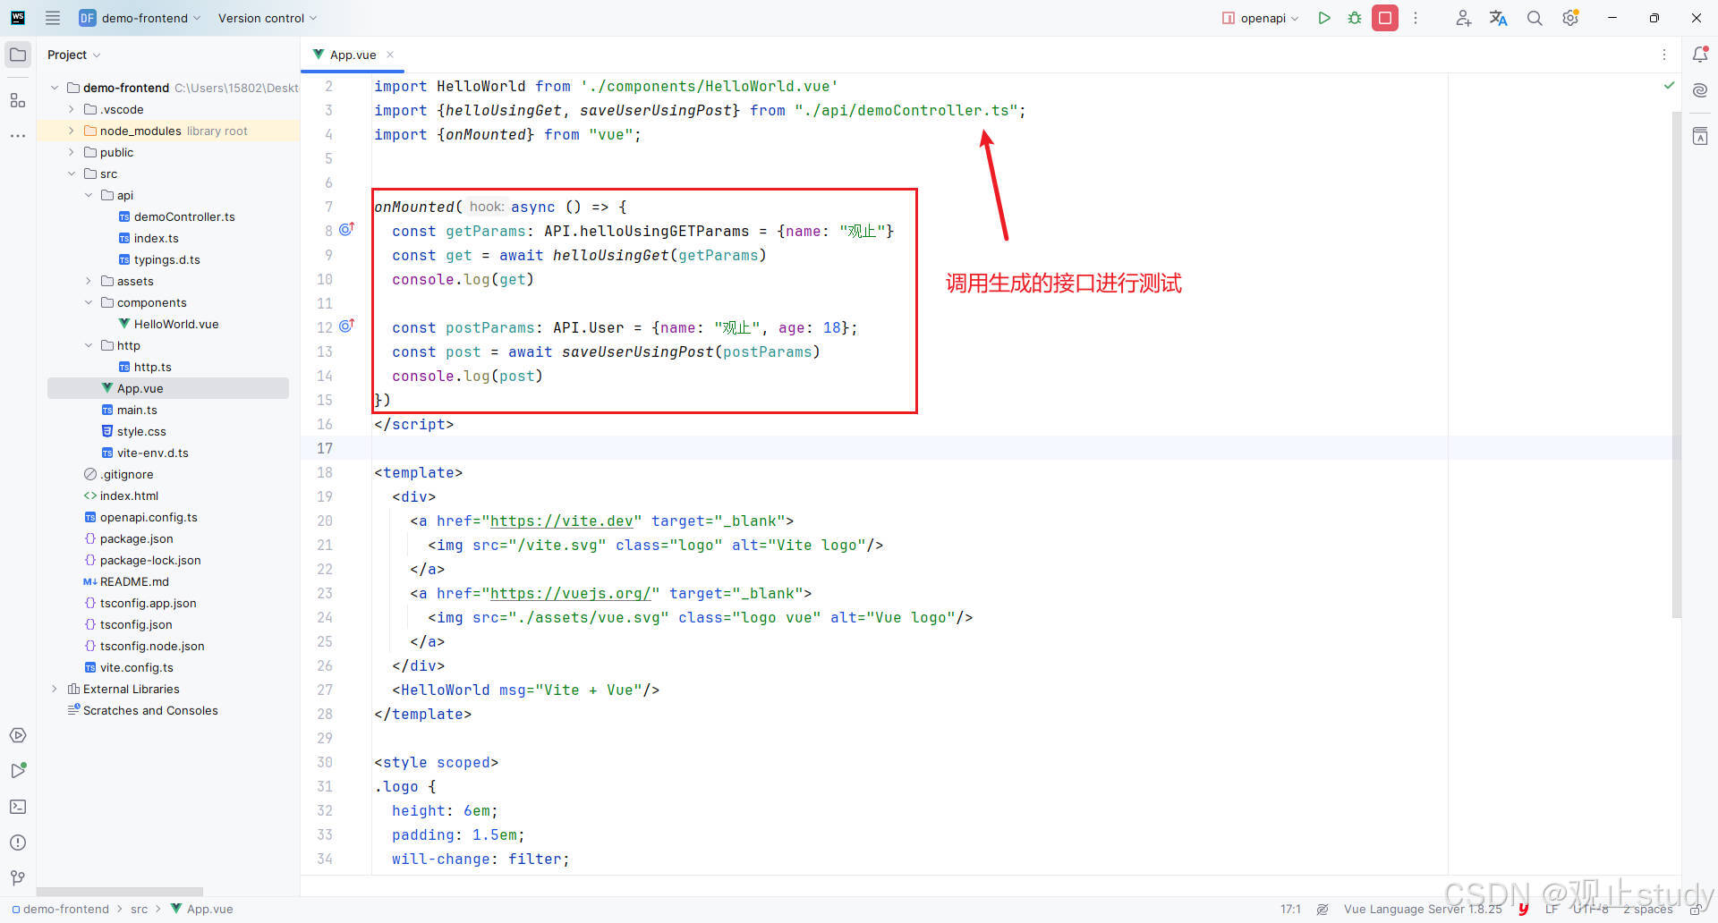
Task: Click the green inspections checkmark
Action: [x=1669, y=86]
